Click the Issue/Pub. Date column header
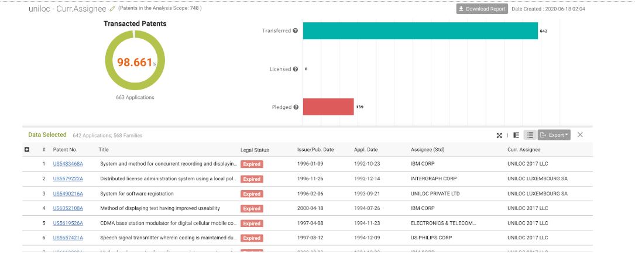The image size is (635, 261). tap(315, 150)
